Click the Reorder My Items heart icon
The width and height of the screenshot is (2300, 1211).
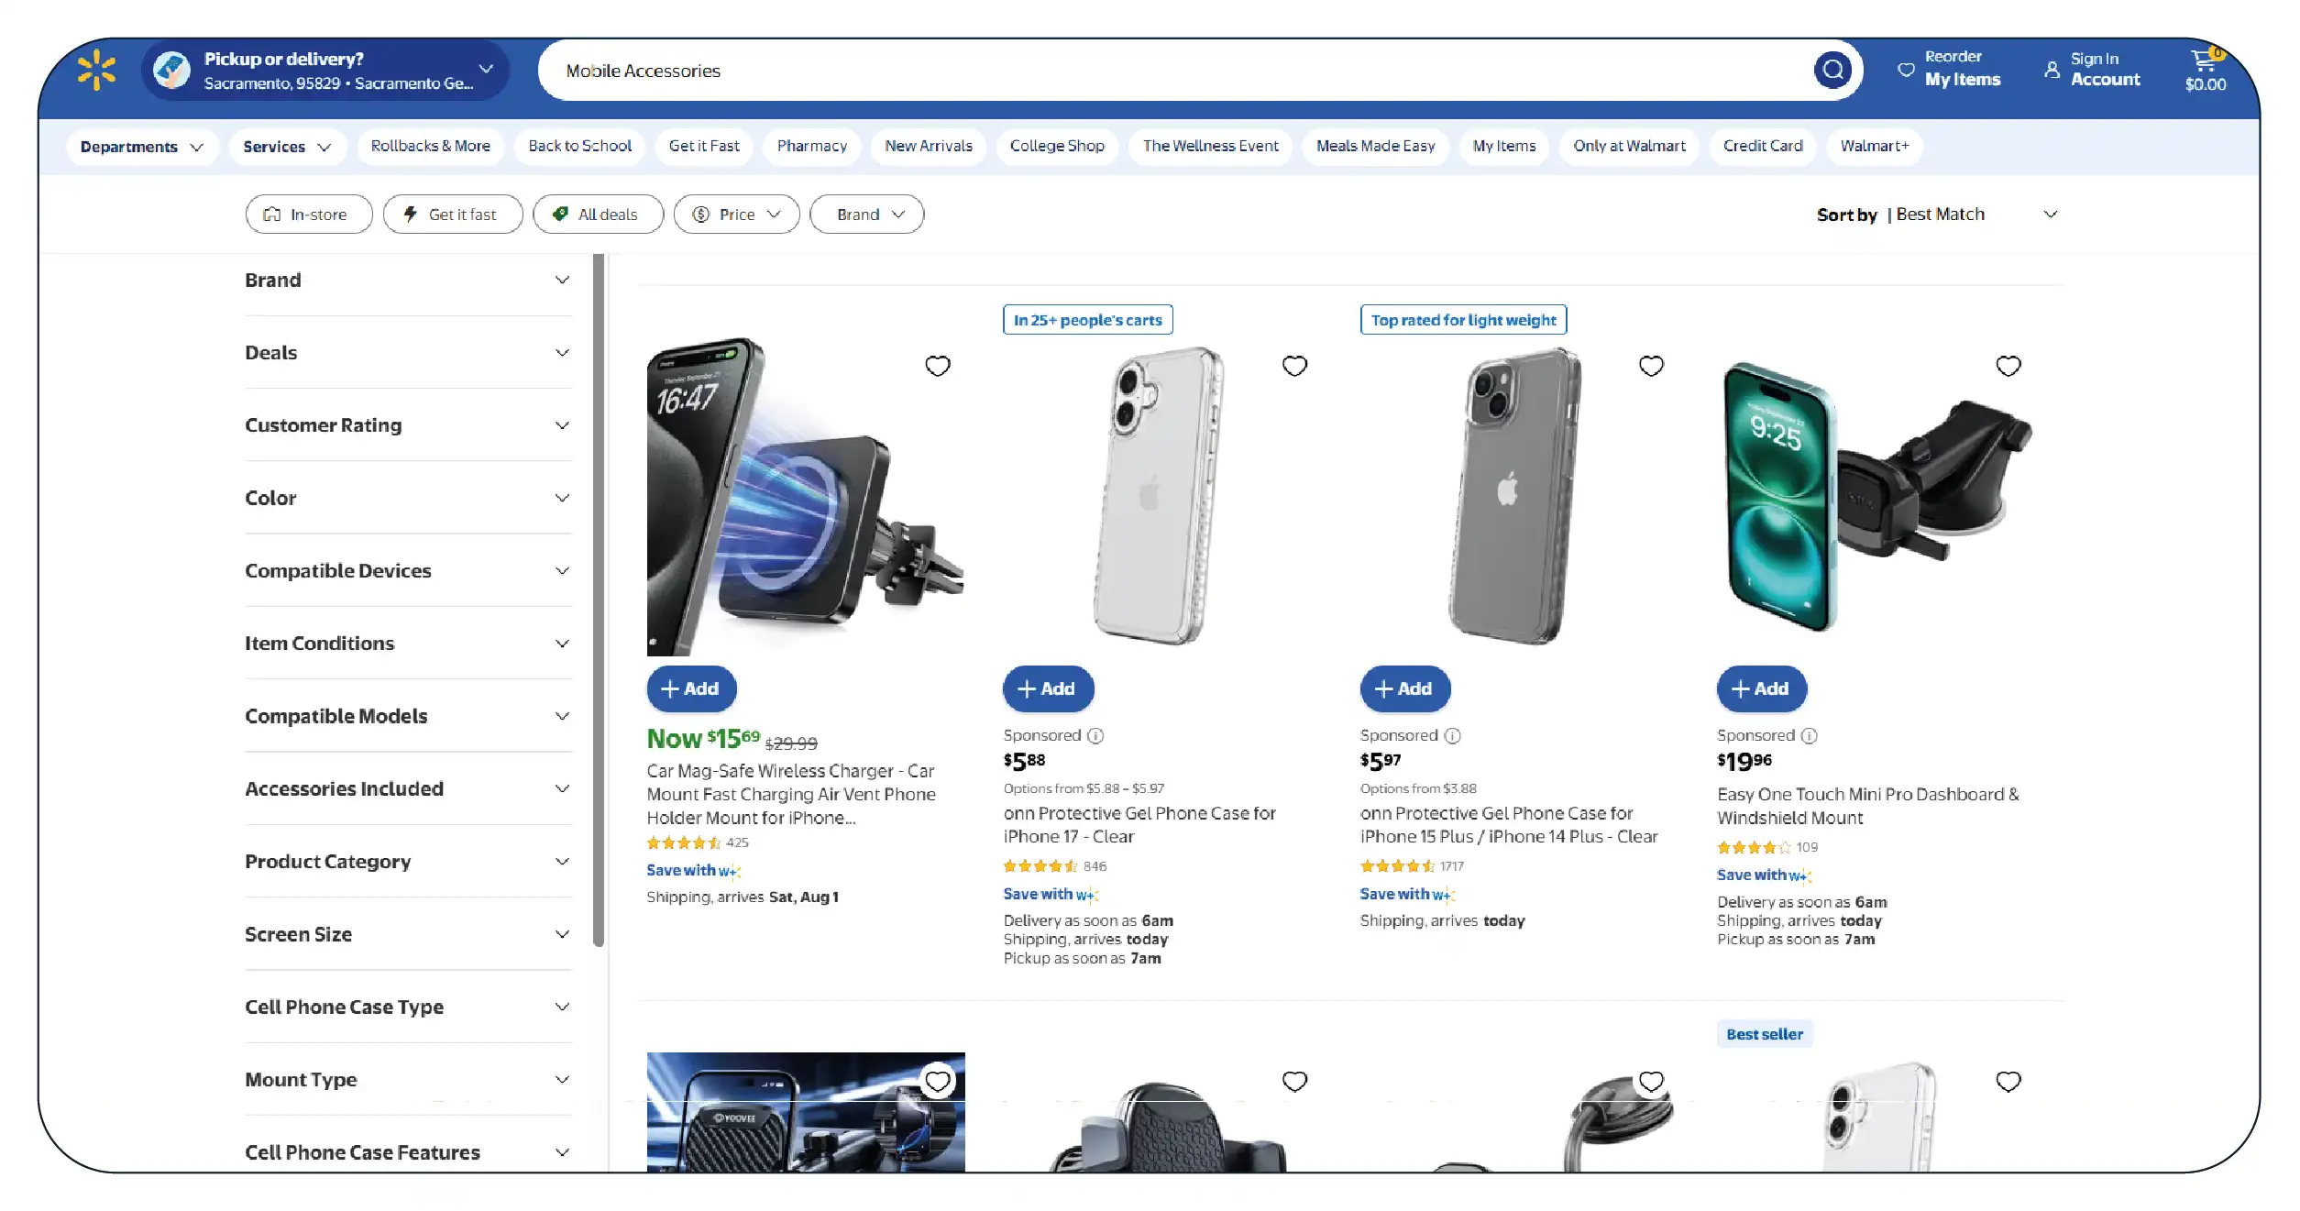[1906, 70]
